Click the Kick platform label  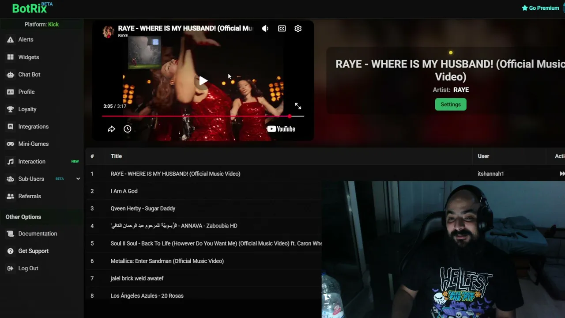(53, 24)
